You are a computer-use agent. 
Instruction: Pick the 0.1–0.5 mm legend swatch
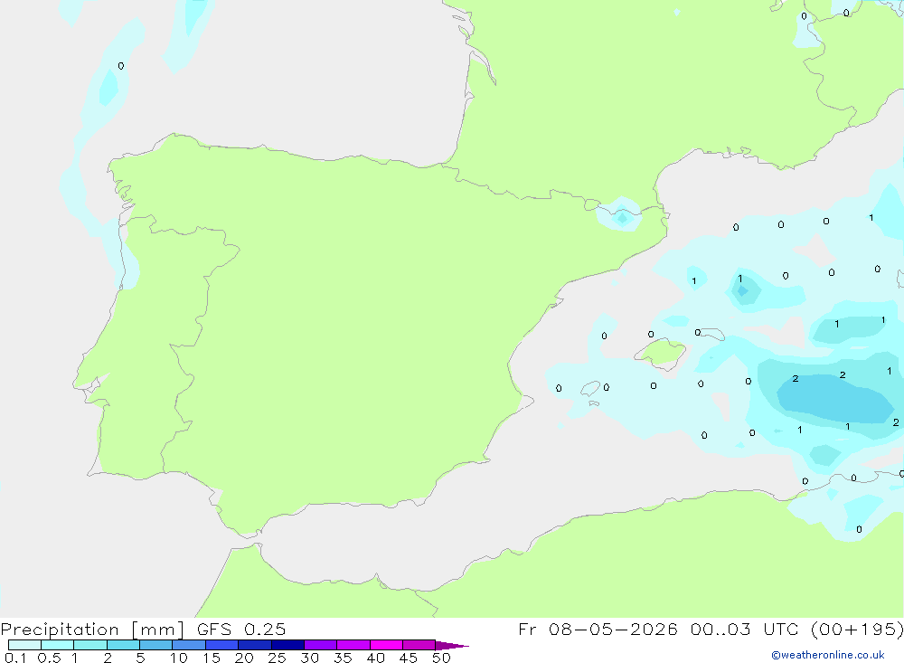24,645
